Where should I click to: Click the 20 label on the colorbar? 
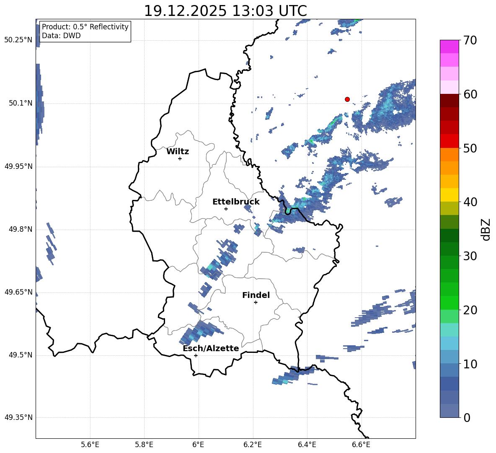tap(470, 310)
